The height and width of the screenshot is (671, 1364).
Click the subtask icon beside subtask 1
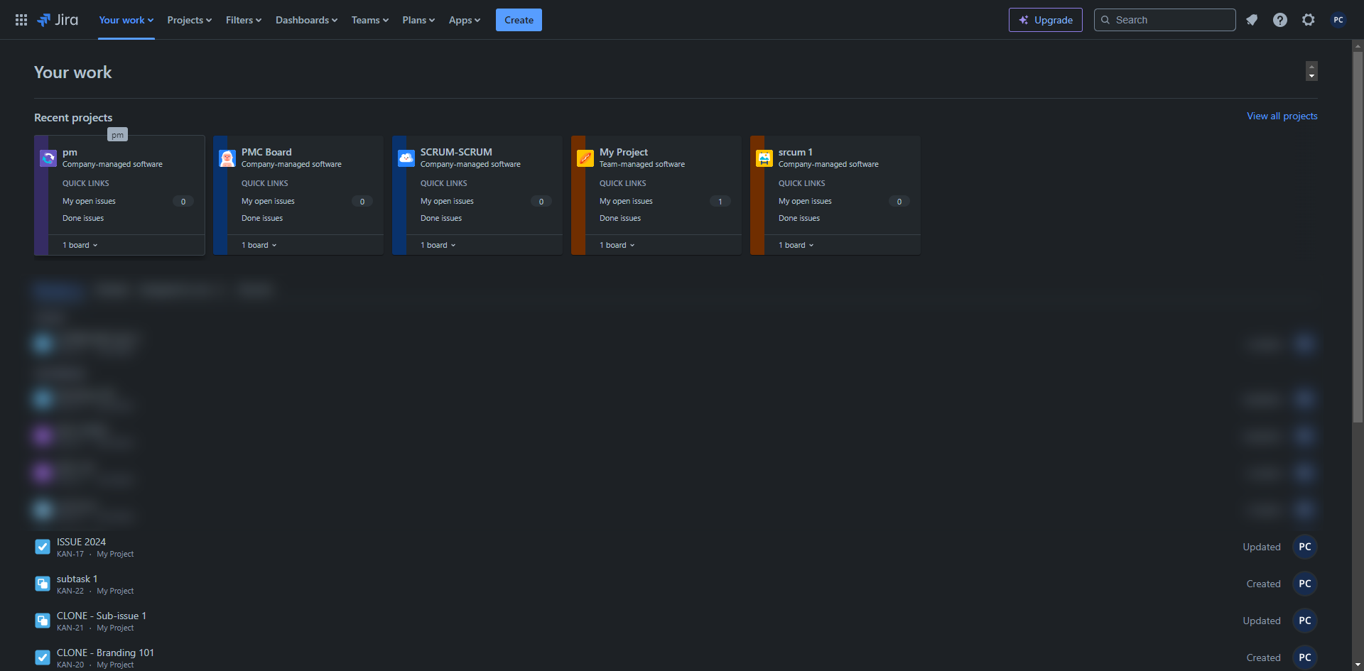click(43, 584)
